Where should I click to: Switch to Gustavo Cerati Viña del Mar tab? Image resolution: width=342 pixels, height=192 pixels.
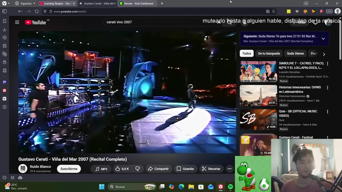click(98, 3)
